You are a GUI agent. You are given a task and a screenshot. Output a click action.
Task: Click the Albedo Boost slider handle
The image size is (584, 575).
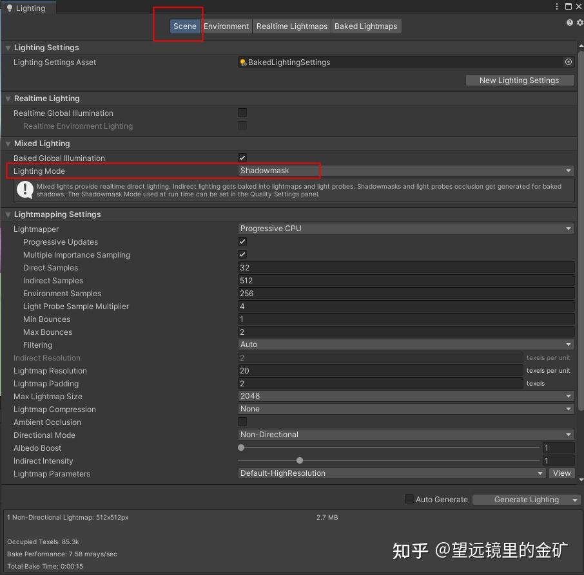[241, 448]
